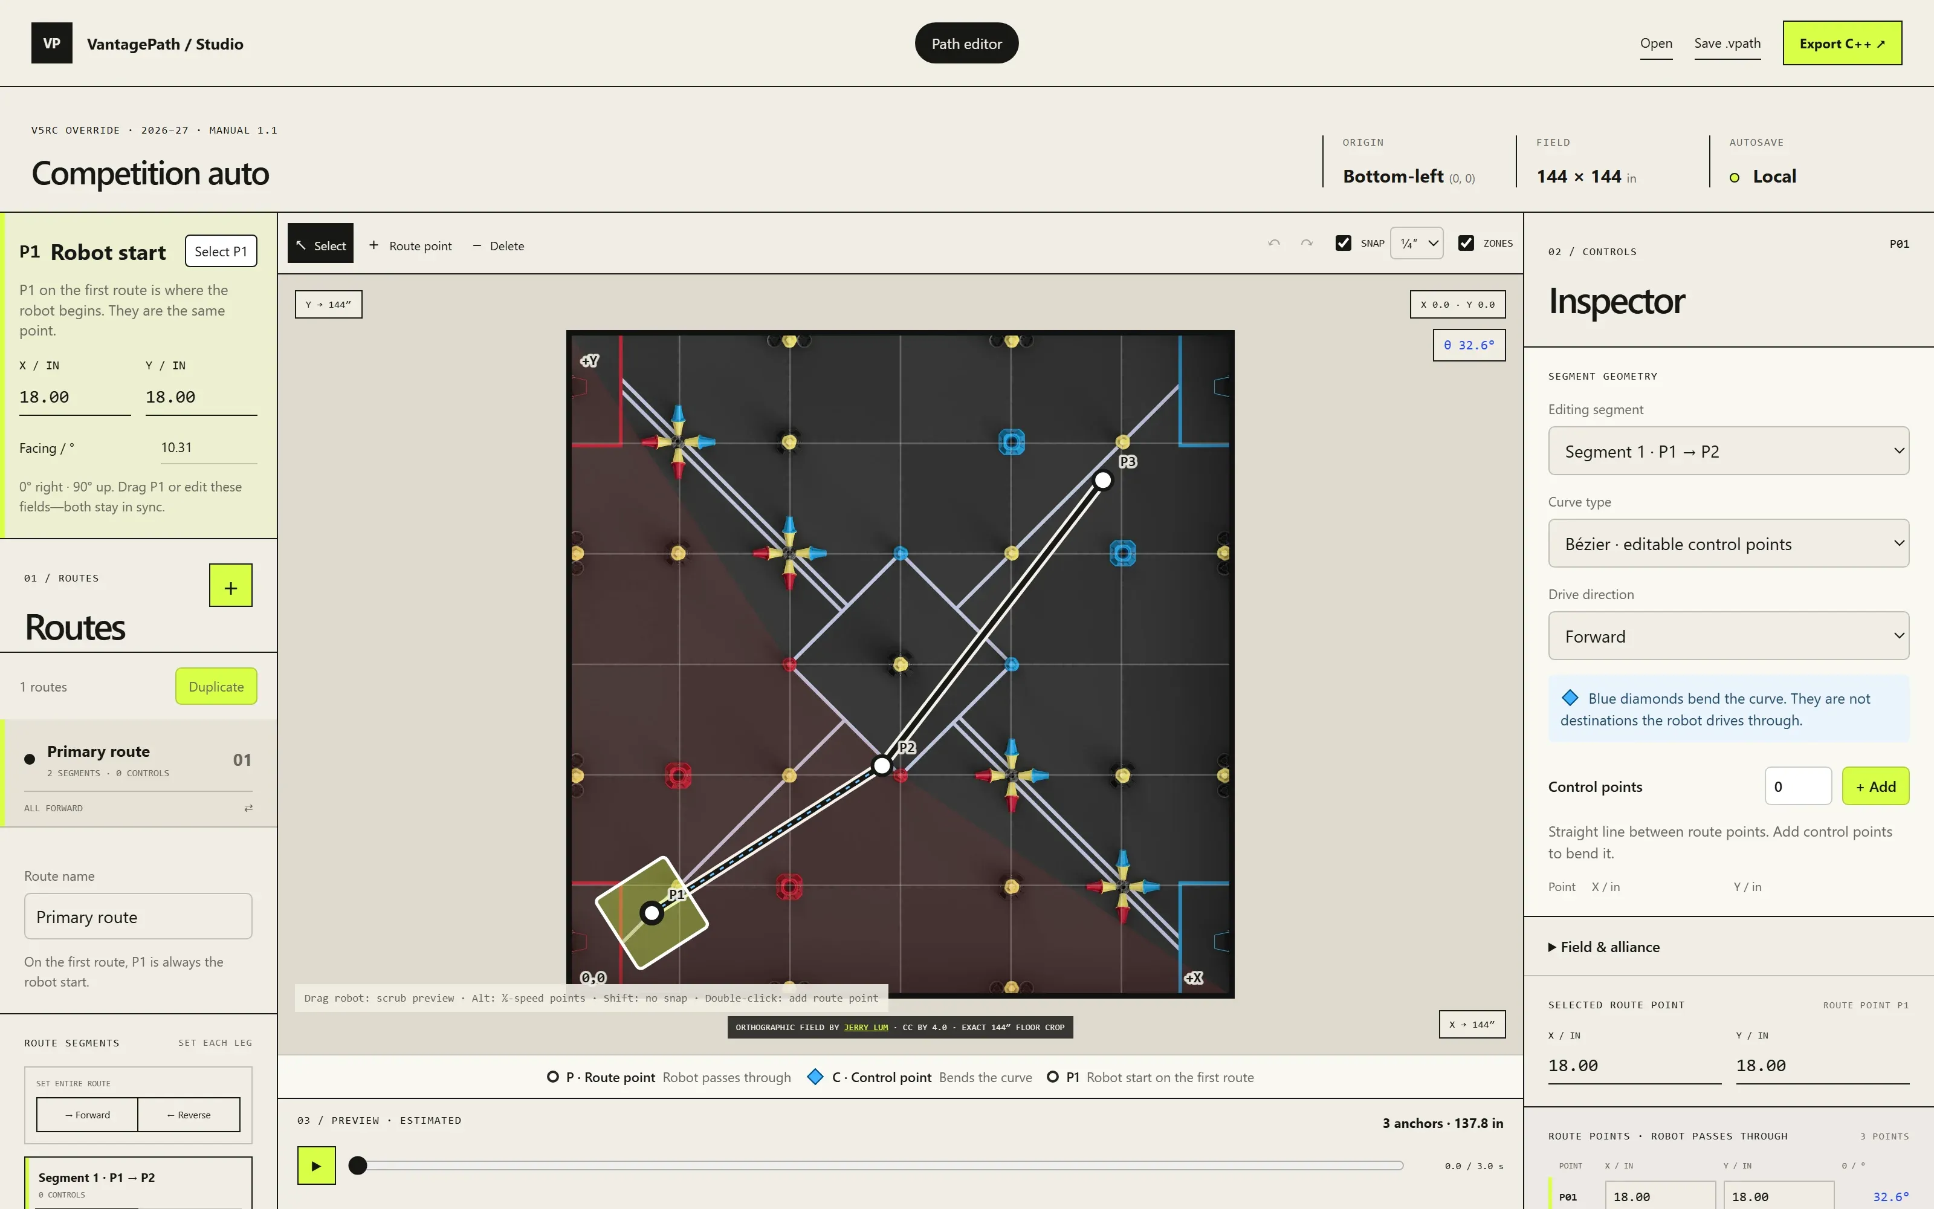The height and width of the screenshot is (1209, 1934).
Task: Choose the Route point tool
Action: [x=411, y=245]
